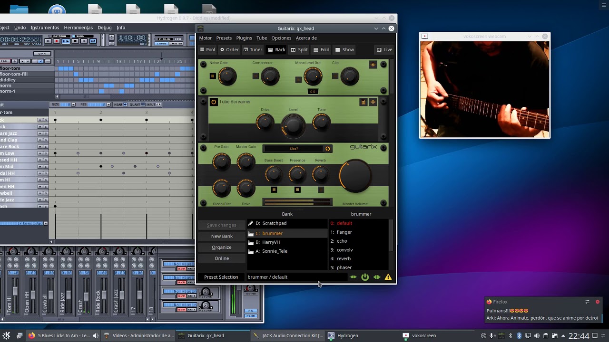Click the Organize button
The width and height of the screenshot is (609, 342).
(x=222, y=247)
